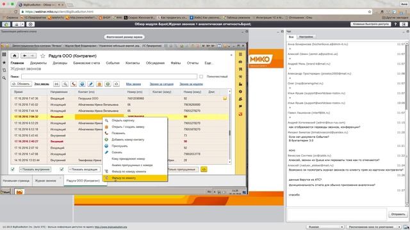Switch to the Банковские счета tab

tap(86, 63)
